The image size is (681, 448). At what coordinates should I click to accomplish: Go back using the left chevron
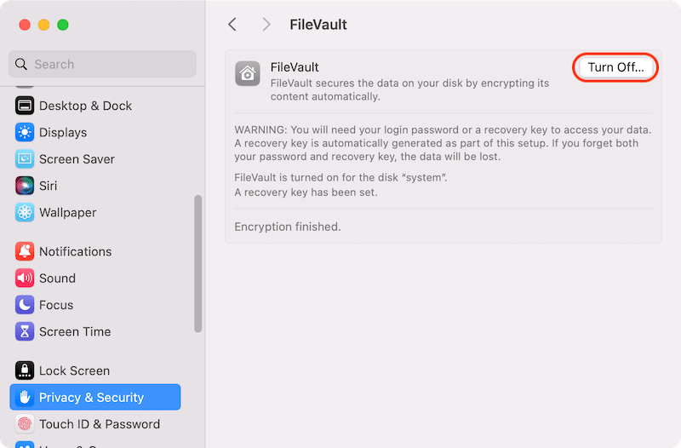(232, 25)
